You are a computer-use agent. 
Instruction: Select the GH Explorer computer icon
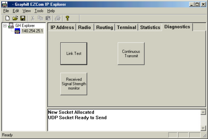pos(11,26)
